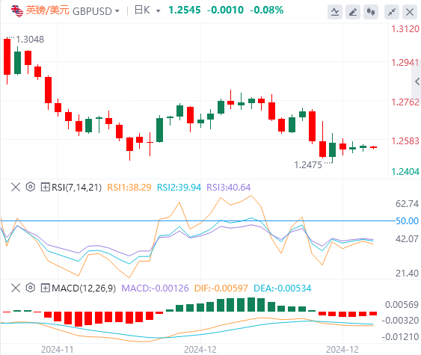Screen dimensions: 421x355
Task: Click the MACD -0.01210 axis label
Action: (x=400, y=337)
